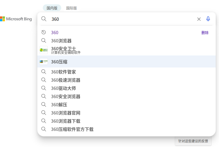Click magnifier icon beside 360浏览器官网
This screenshot has width=219, height=147.
(x=44, y=113)
